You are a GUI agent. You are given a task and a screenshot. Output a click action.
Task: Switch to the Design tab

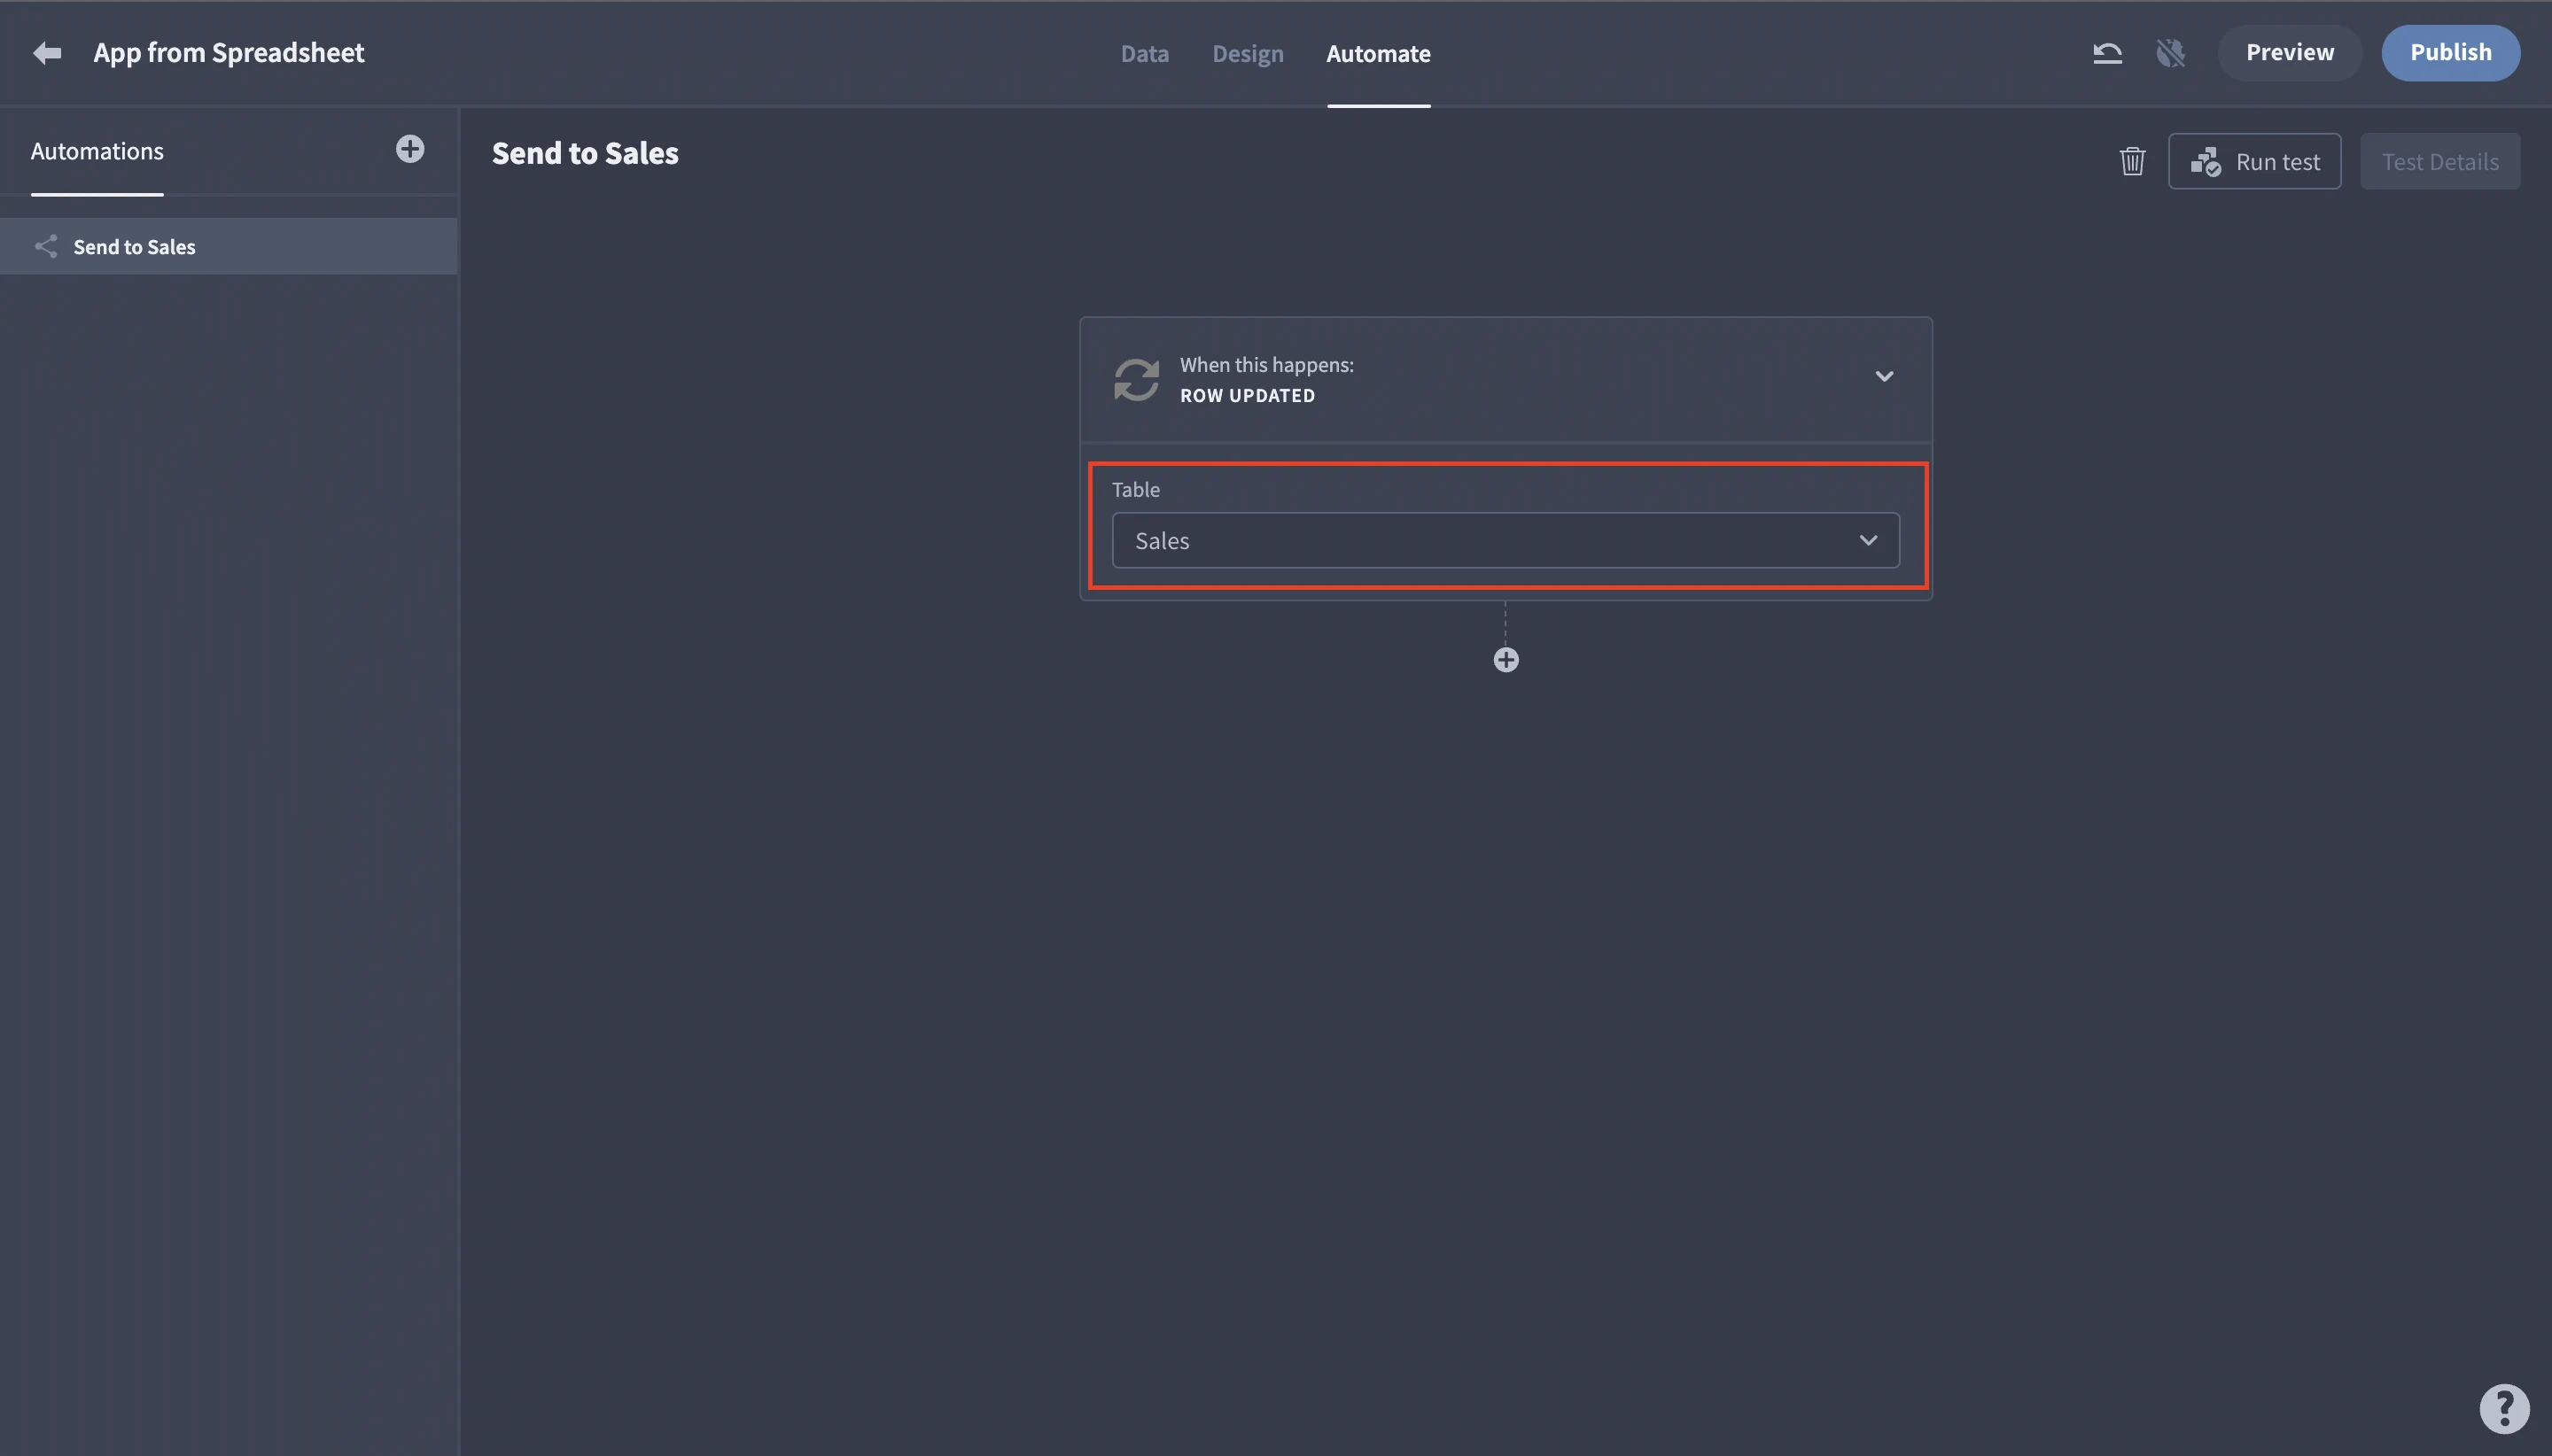click(1248, 54)
